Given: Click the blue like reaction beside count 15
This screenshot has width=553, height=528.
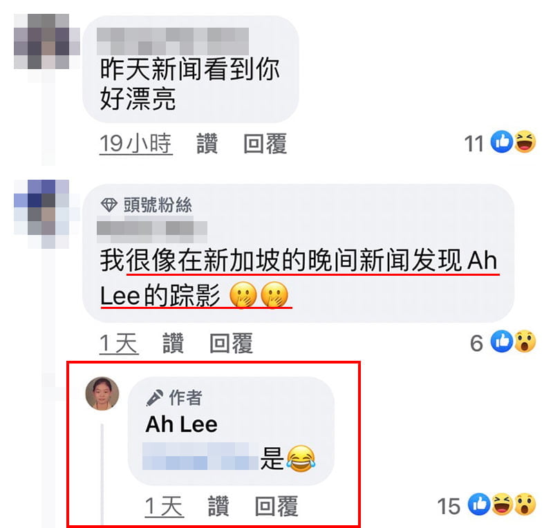Looking at the screenshot, I should [479, 505].
